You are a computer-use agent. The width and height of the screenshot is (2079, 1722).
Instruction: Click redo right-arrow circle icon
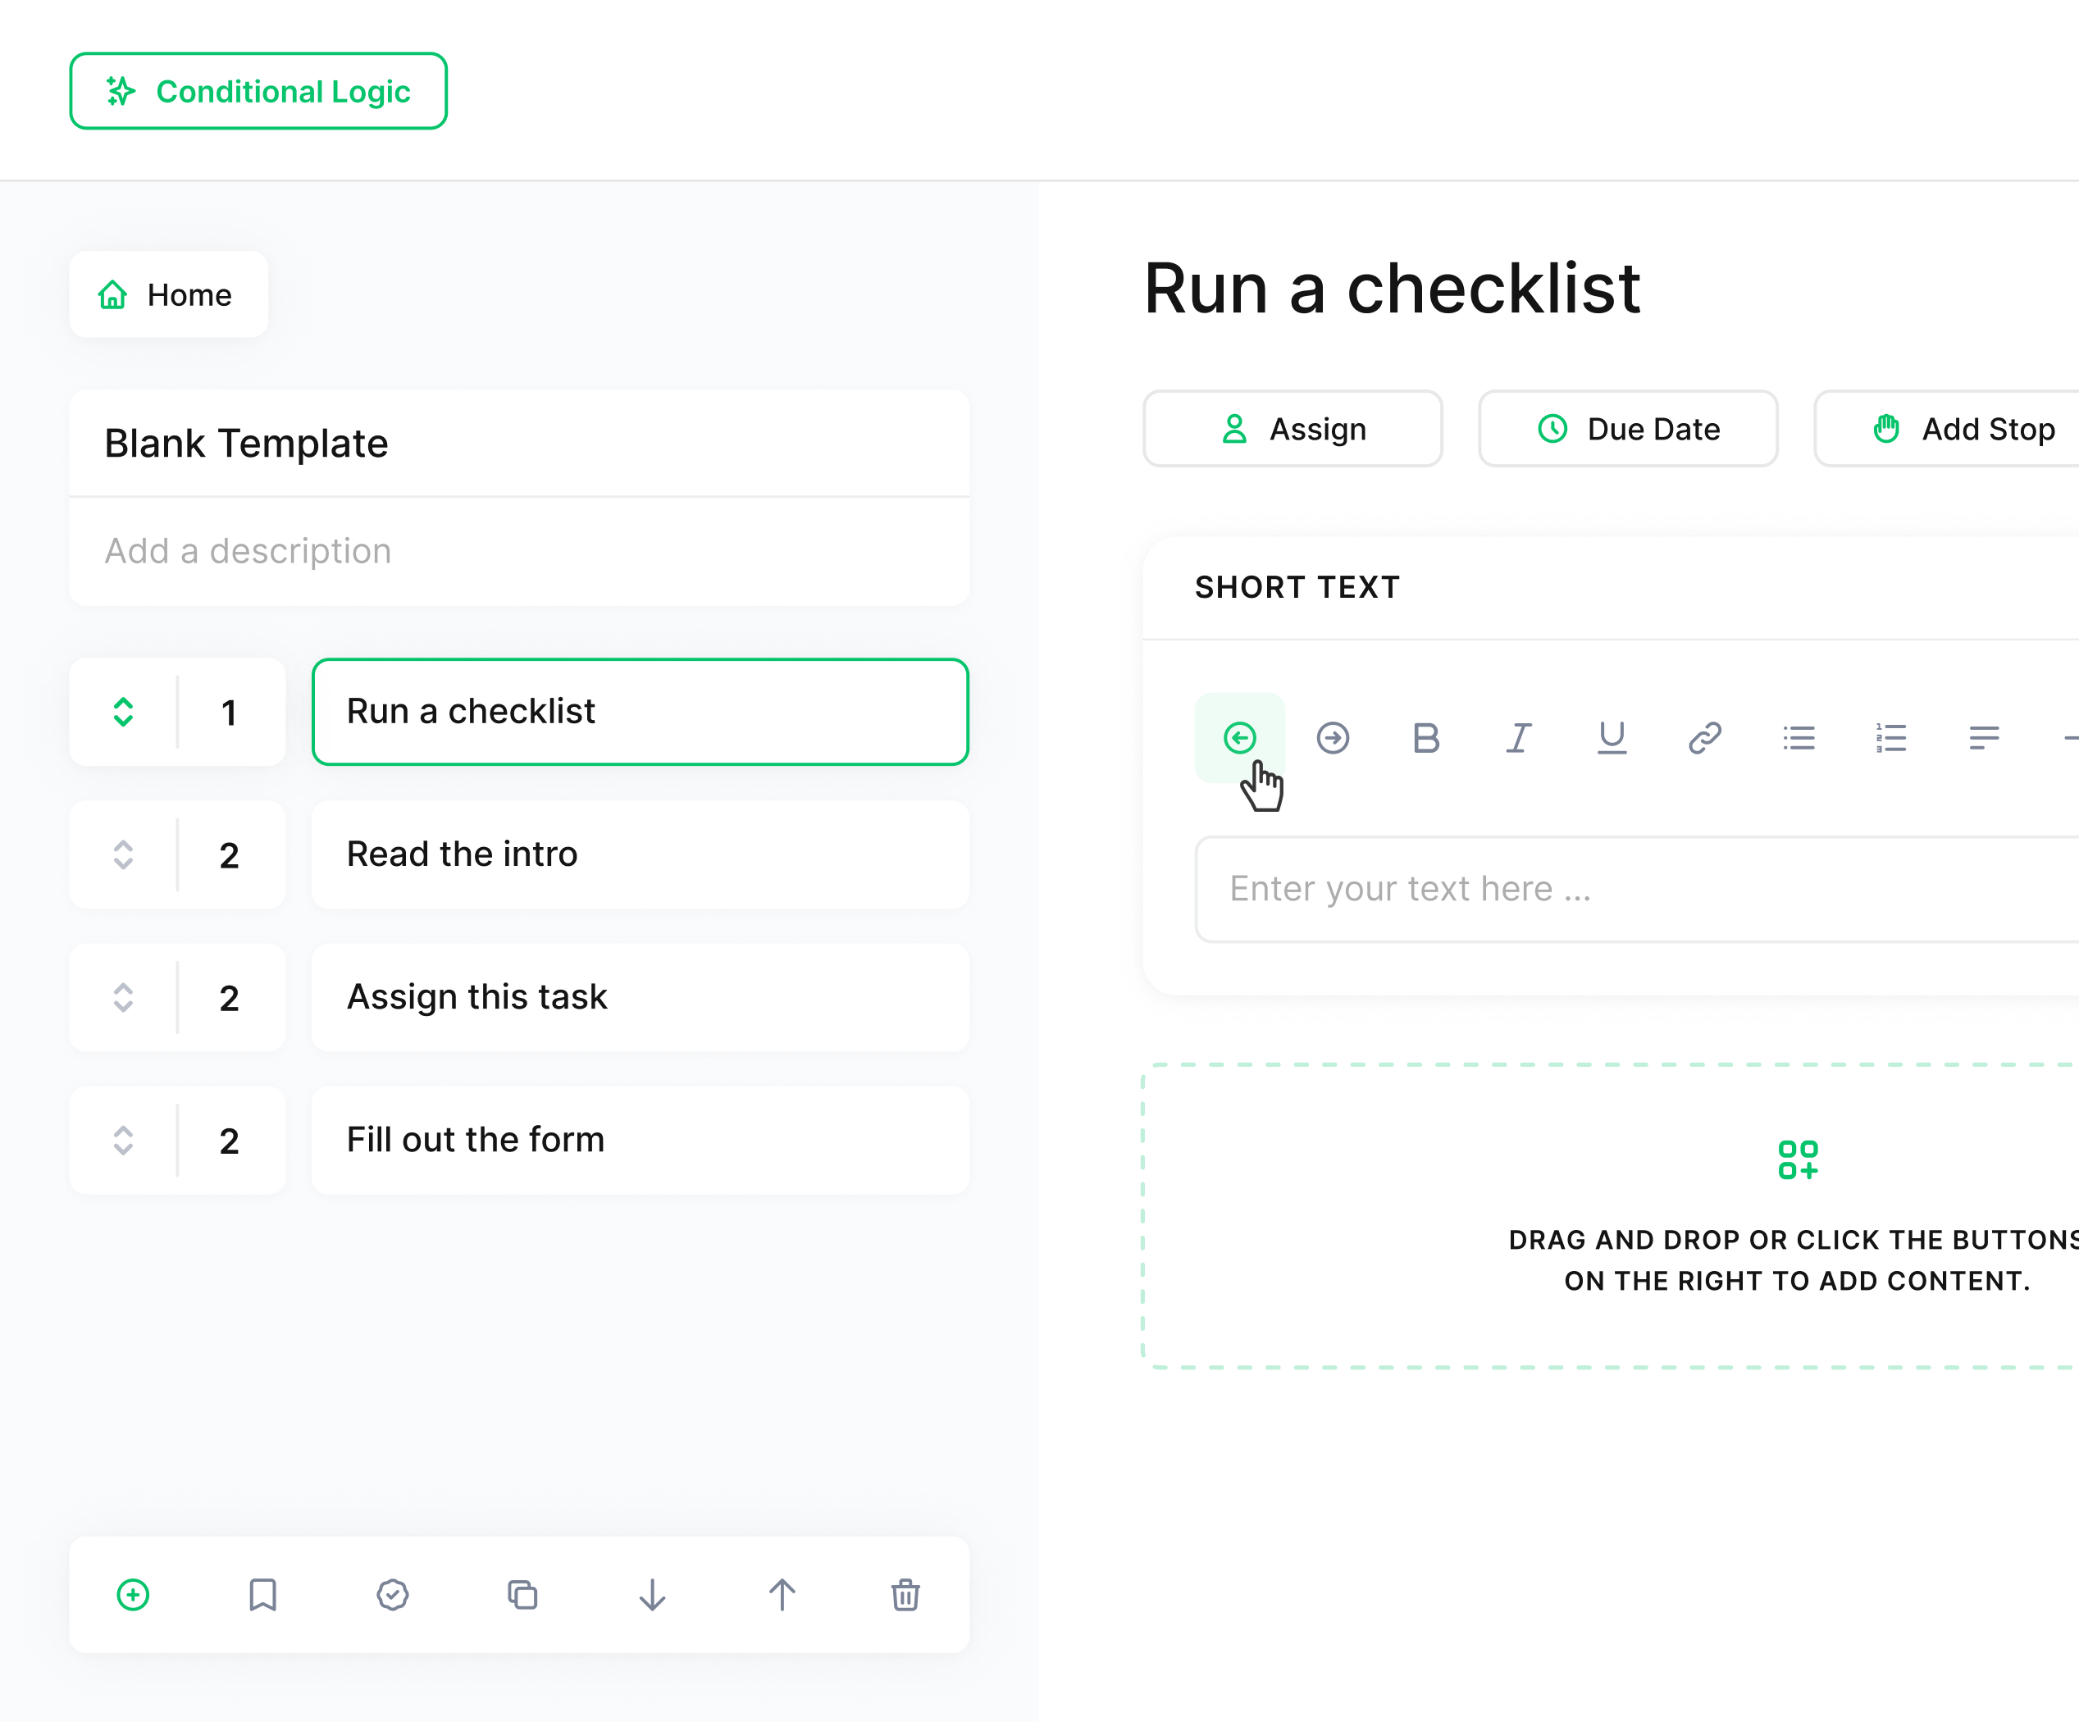(x=1333, y=737)
